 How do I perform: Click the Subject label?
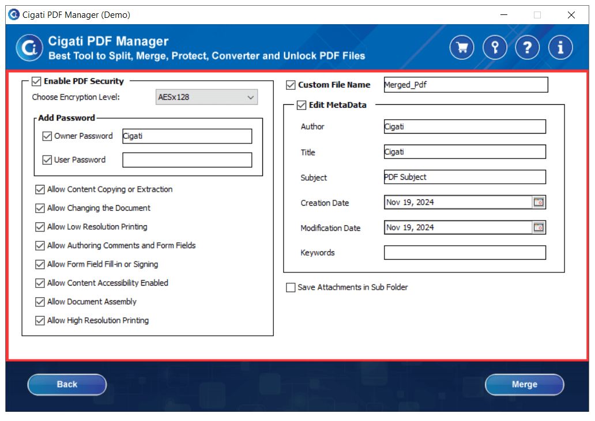click(314, 178)
